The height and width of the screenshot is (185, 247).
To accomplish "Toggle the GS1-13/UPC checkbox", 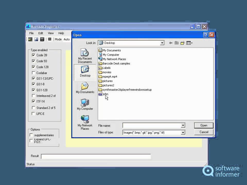I will 33,78.
